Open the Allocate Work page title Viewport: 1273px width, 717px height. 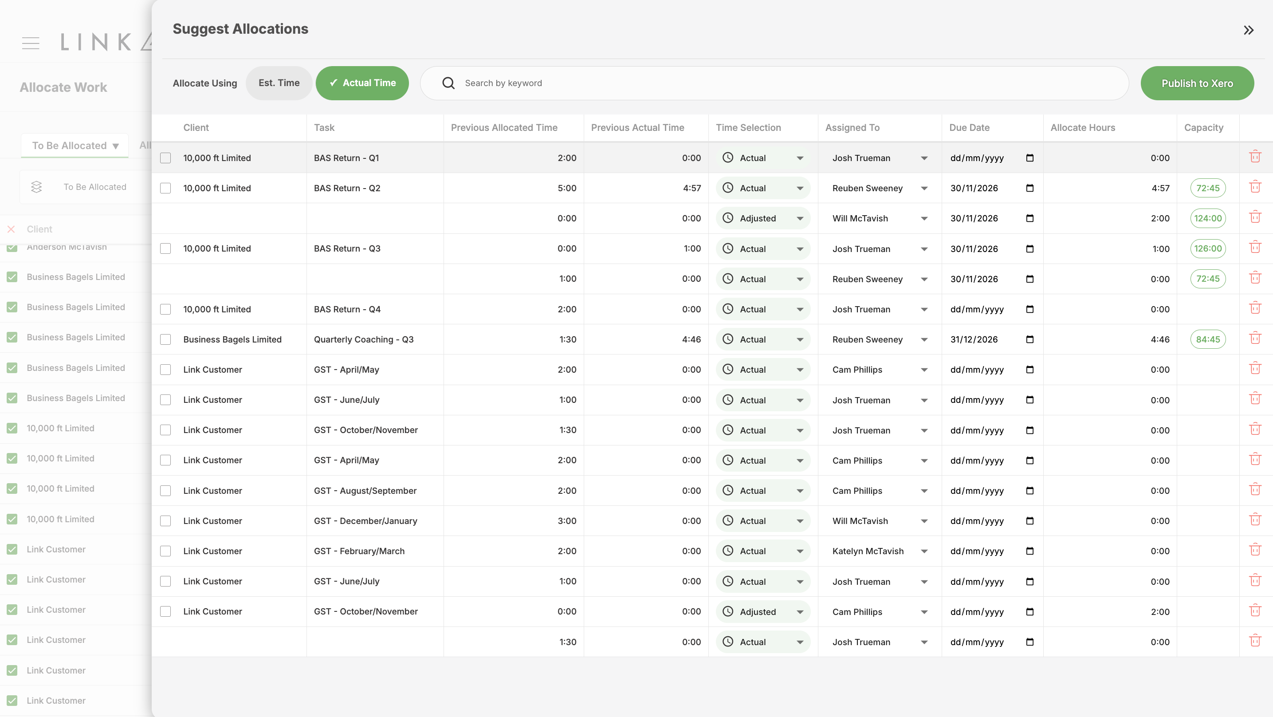tap(63, 87)
